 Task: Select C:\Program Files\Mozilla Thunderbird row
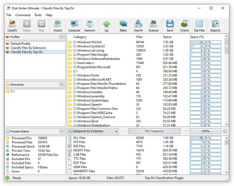[145, 83]
